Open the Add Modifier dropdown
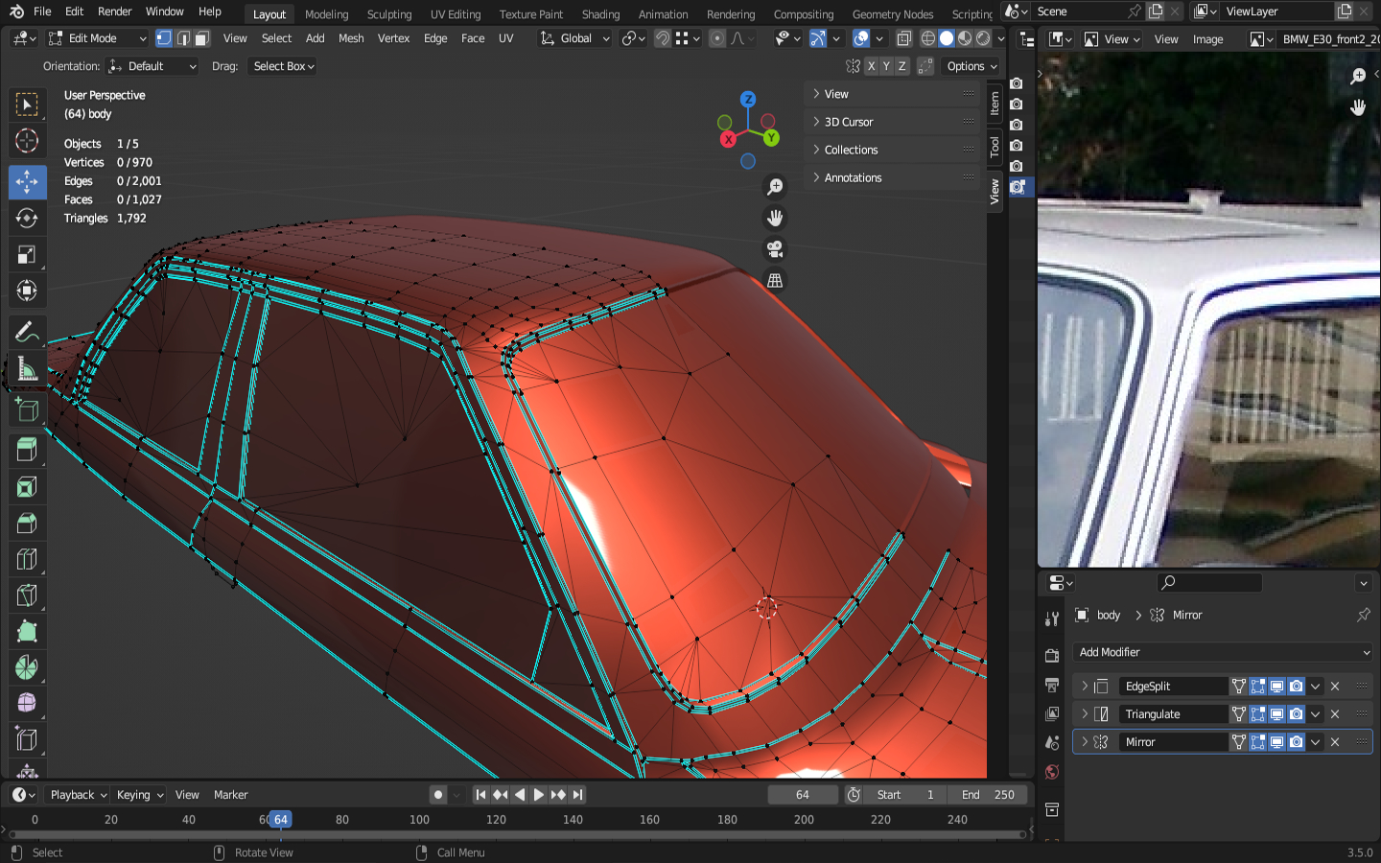1381x863 pixels. pos(1222,652)
